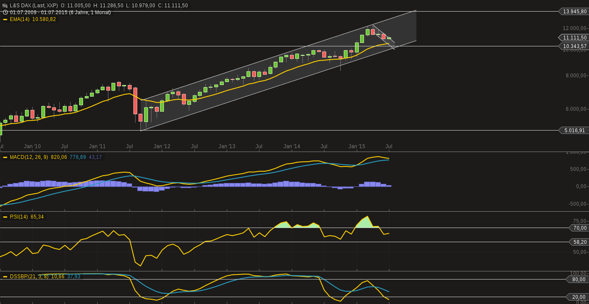Click the EMA(14) 10.580,82 label
Image resolution: width=589 pixels, height=304 pixels.
click(x=33, y=19)
